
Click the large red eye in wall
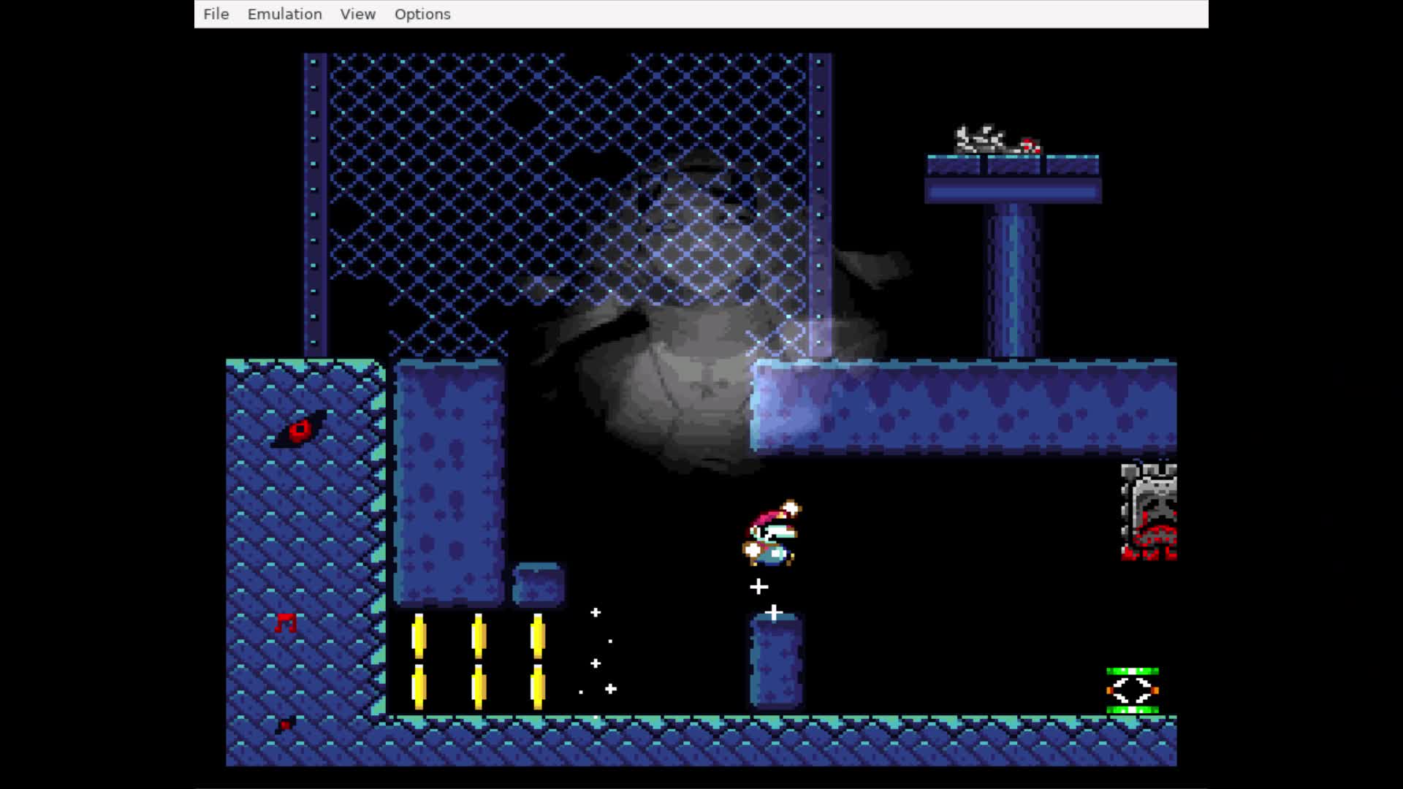[300, 430]
